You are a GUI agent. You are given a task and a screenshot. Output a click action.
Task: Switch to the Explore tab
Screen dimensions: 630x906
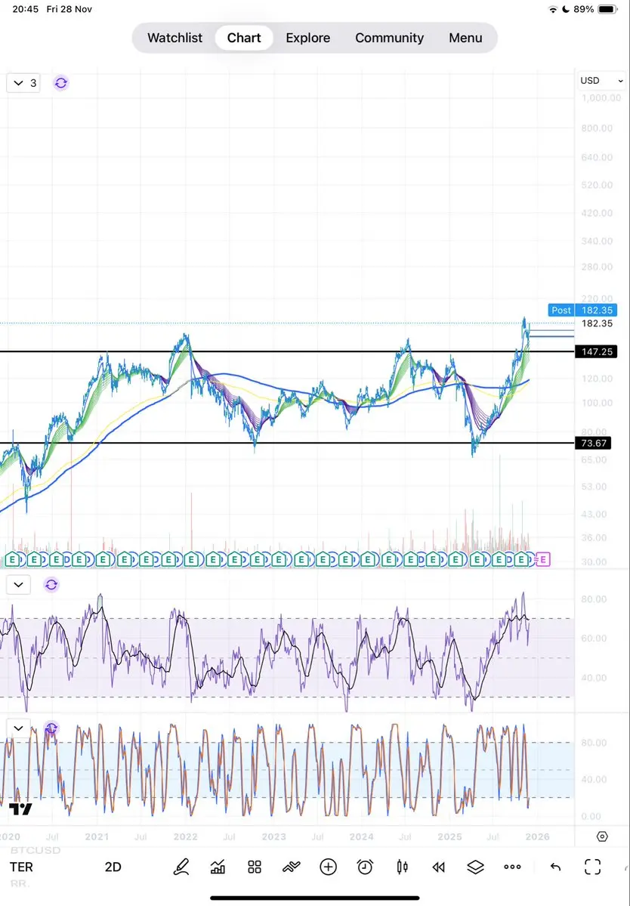[307, 38]
